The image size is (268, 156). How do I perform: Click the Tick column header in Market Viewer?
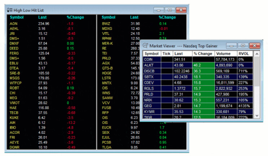tap(166, 53)
